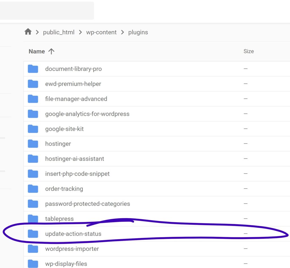Open the wordpress-importer folder

point(72,249)
